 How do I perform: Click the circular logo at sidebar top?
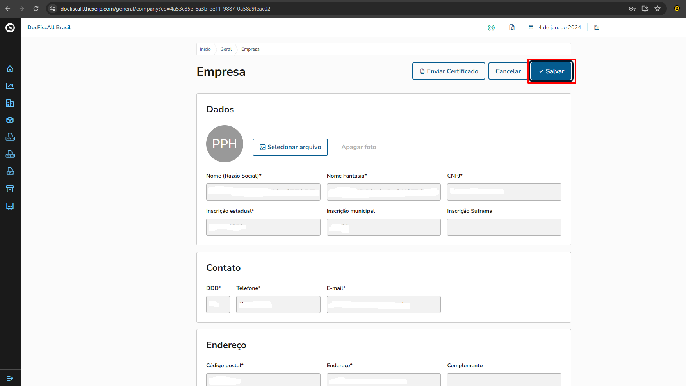pyautogui.click(x=10, y=28)
